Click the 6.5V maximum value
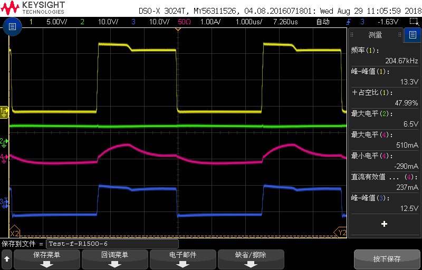The image size is (422, 270). point(411,124)
